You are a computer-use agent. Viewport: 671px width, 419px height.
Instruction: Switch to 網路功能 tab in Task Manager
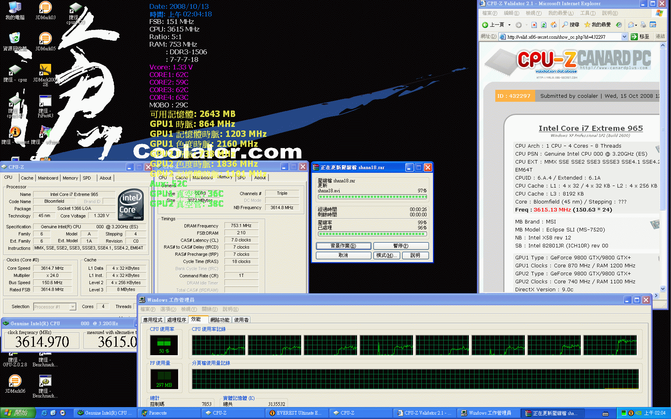coord(220,320)
